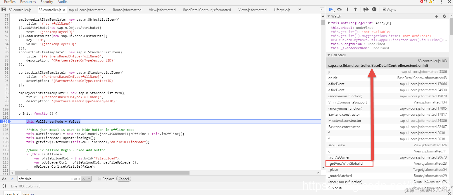Screen dimensions: 453x195
Task: Open the Resources panel
Action: tap(28, 2)
